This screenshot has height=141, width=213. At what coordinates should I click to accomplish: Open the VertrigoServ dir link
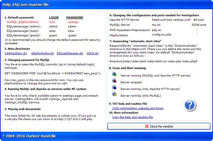16,53
